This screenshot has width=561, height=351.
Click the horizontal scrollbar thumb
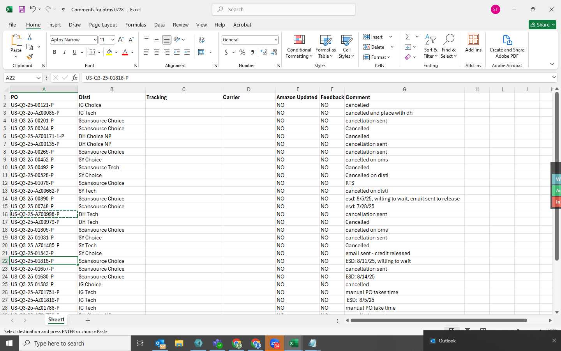pyautogui.click(x=439, y=320)
